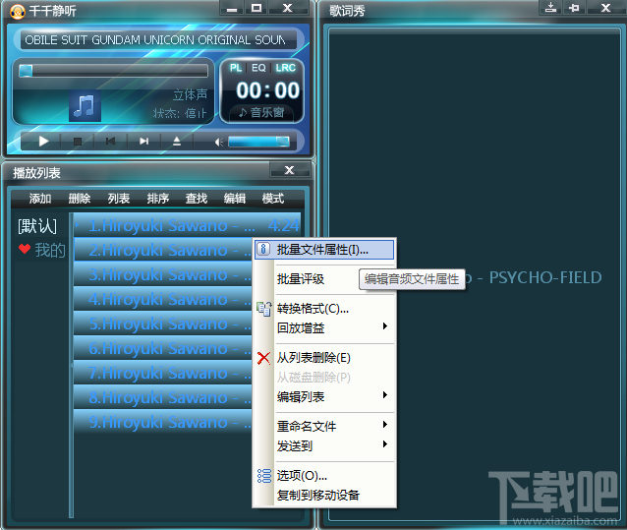Toggle the PL playlist window
This screenshot has width=627, height=530.
[x=236, y=68]
